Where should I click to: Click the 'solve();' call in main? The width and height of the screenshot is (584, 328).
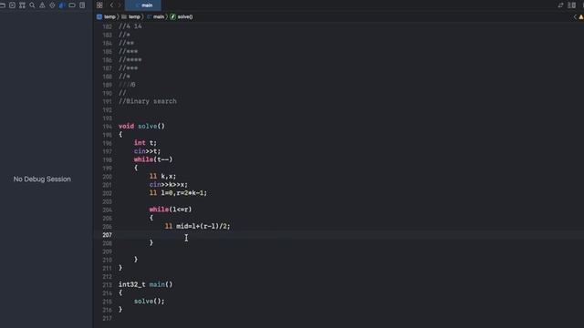coord(149,302)
